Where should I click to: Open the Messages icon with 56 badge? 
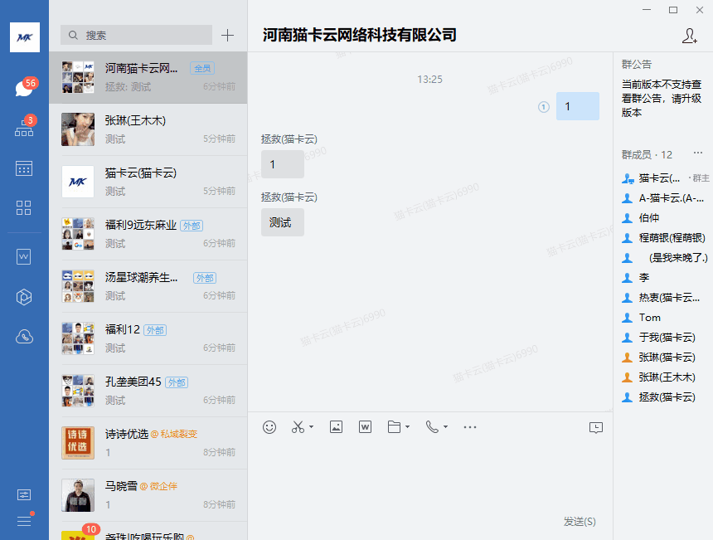click(24, 88)
